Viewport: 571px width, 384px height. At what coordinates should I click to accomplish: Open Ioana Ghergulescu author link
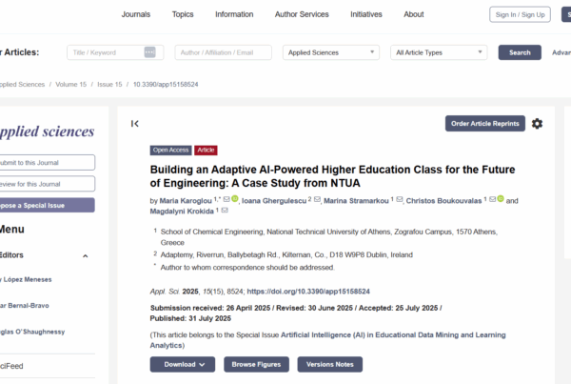pos(274,200)
